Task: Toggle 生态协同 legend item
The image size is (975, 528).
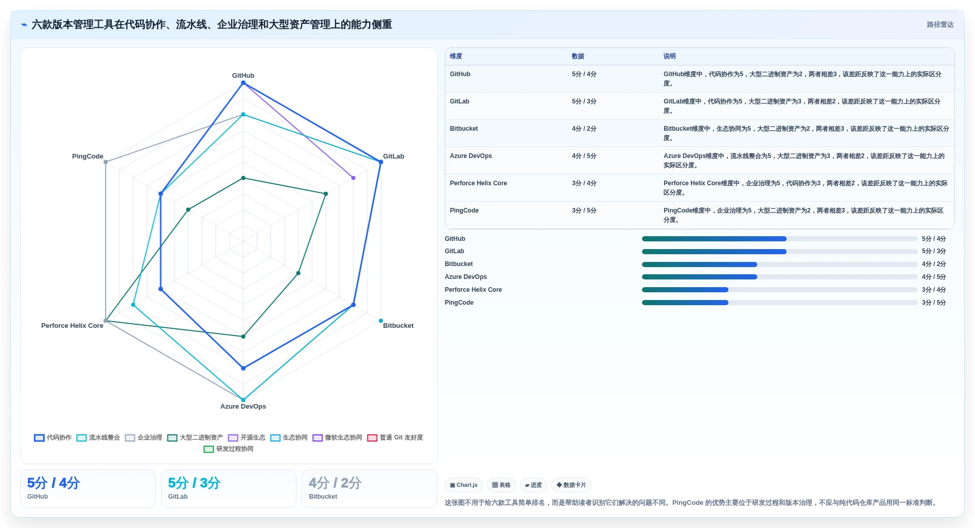Action: tap(289, 438)
